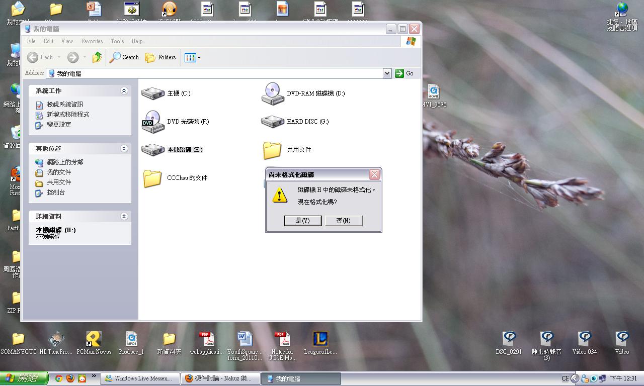Open the Tools menu
The height and width of the screenshot is (386, 644).
117,41
